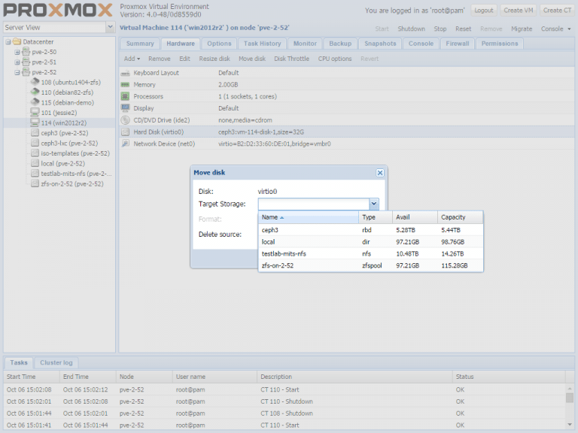Open the Permissions tab

tap(500, 44)
